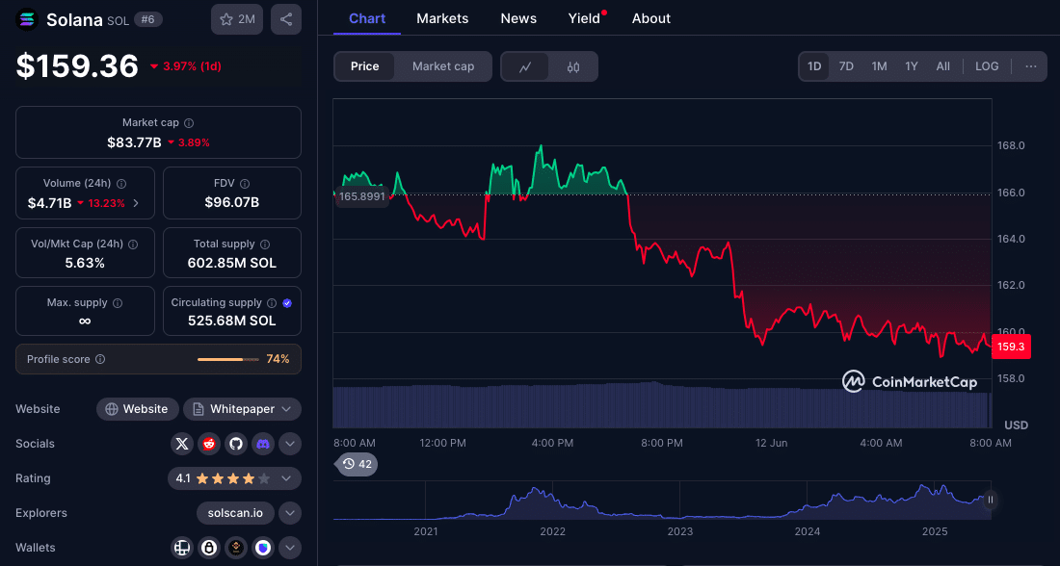Screen dimensions: 1060x566
Task: Expand more Socials chevron
Action: pos(290,444)
